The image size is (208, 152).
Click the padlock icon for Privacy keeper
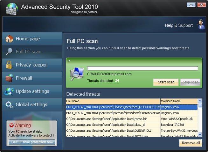click(x=9, y=65)
